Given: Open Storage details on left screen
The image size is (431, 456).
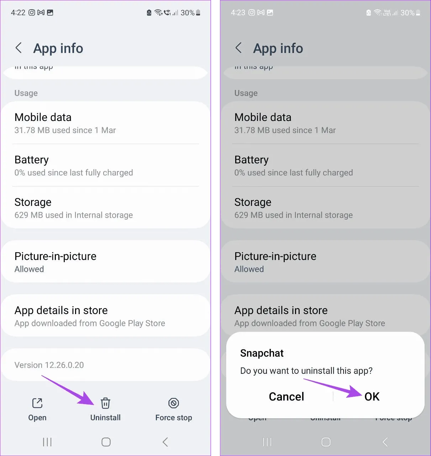Looking at the screenshot, I should [x=106, y=208].
